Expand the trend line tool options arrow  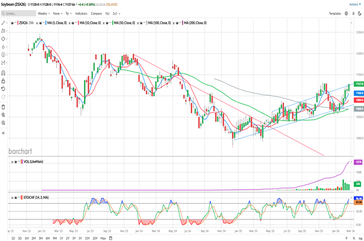(x=6, y=23)
